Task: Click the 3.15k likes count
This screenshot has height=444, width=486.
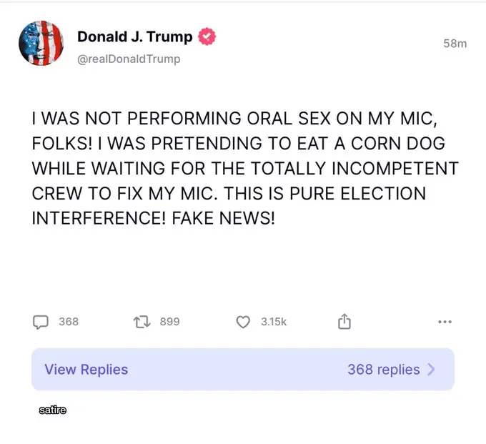Action: 273,322
